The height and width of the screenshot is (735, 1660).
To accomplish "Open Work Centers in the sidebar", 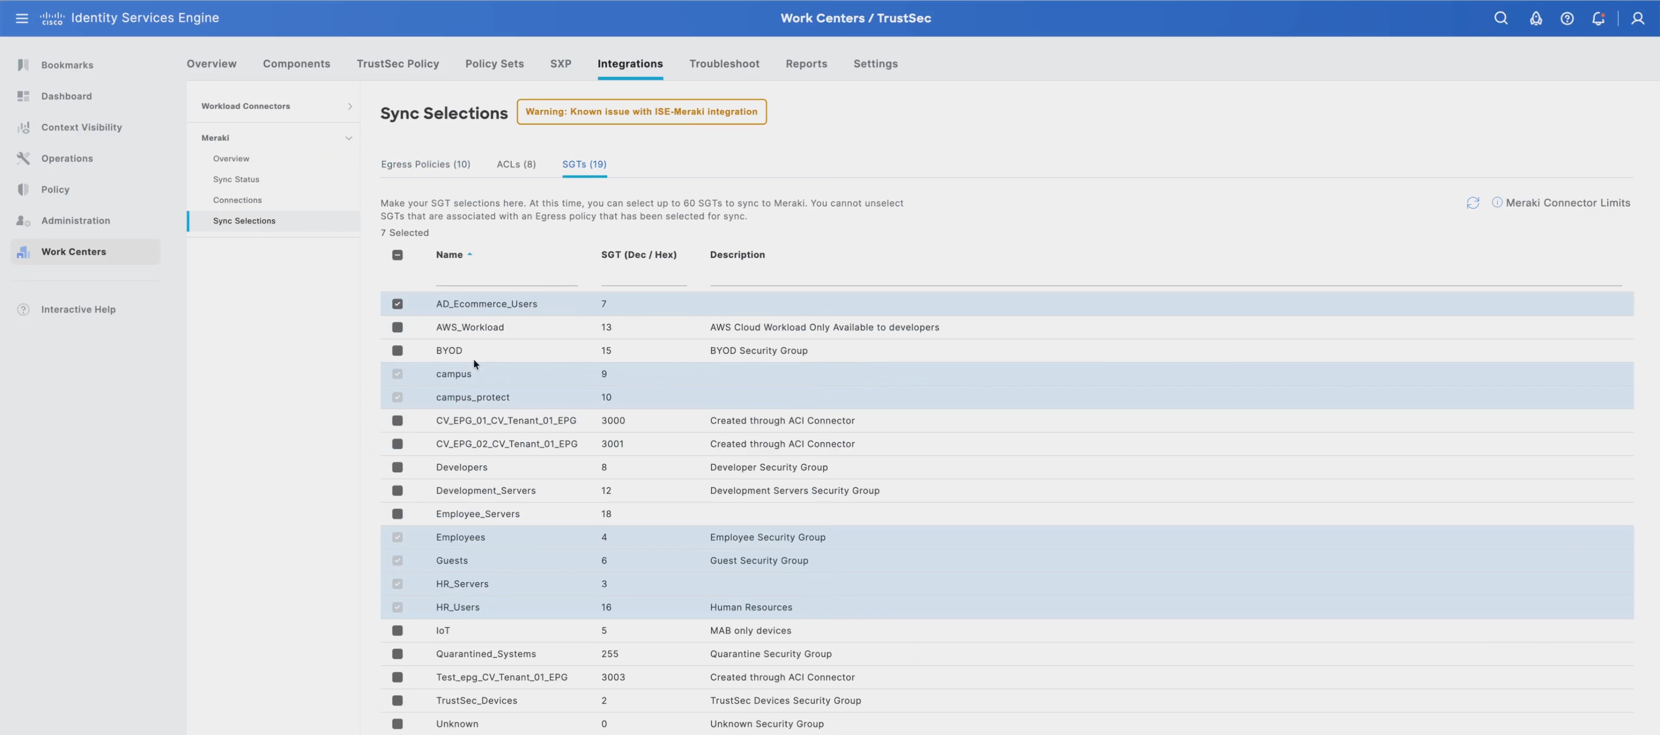I will click(85, 252).
